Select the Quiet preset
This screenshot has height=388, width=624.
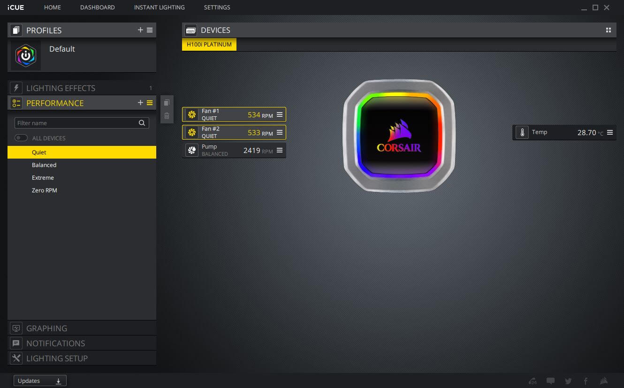(82, 152)
